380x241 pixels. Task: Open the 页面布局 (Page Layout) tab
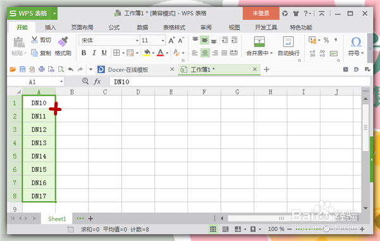tap(82, 27)
